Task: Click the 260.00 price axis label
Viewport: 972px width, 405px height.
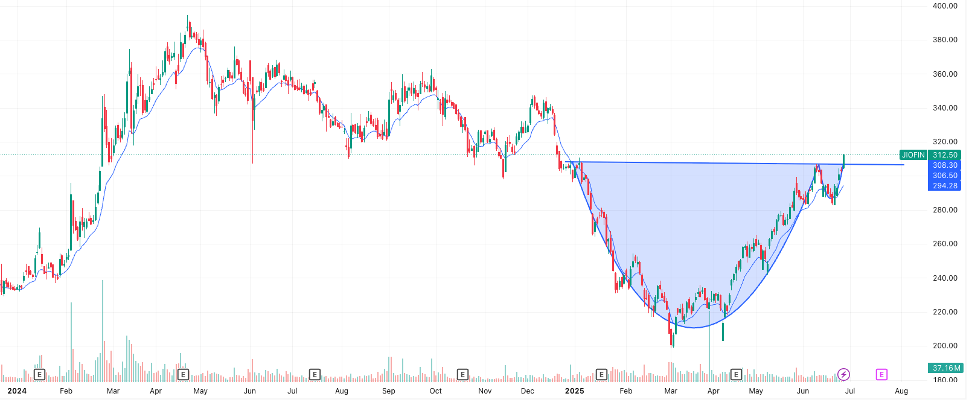Action: pos(945,244)
